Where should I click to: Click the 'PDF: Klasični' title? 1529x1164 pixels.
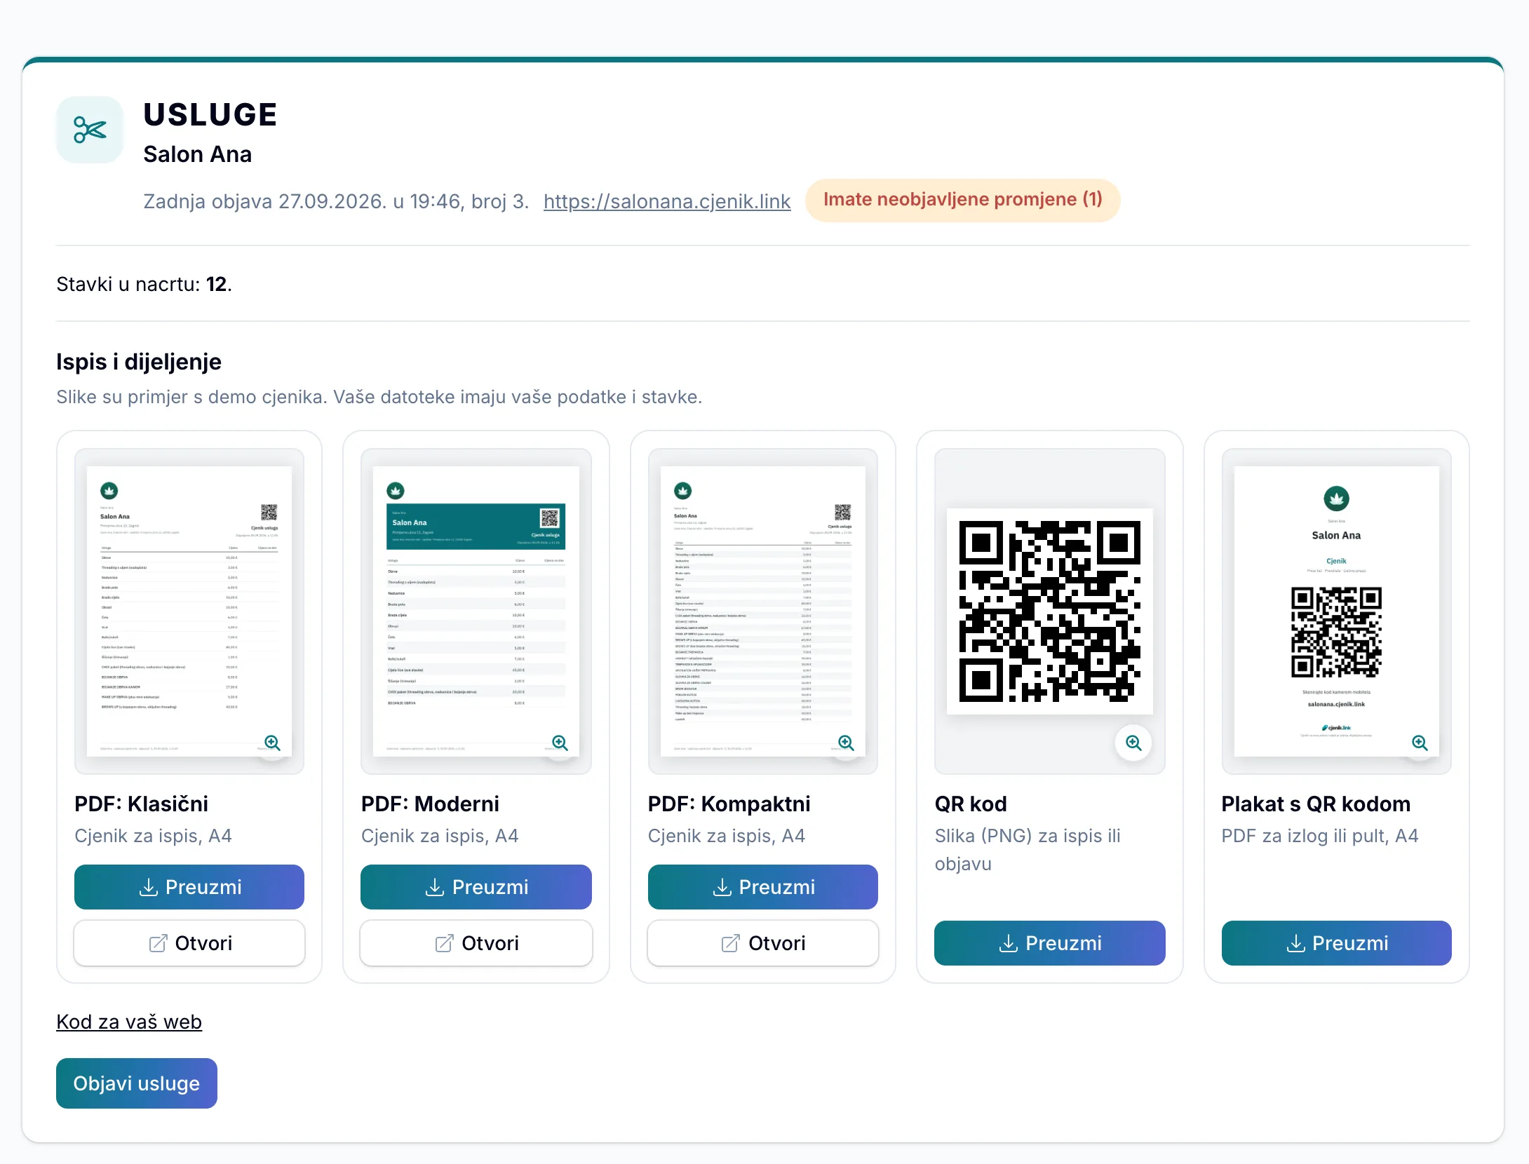click(x=142, y=804)
